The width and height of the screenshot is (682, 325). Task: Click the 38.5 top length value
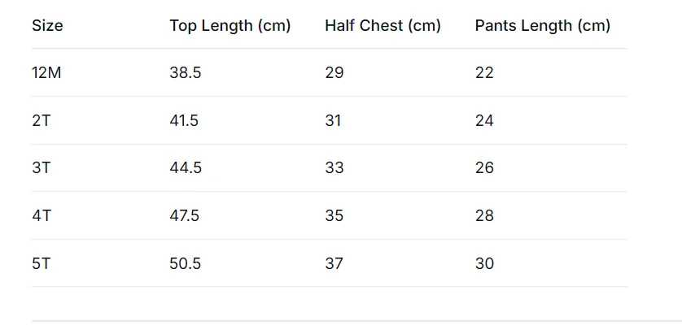point(186,72)
